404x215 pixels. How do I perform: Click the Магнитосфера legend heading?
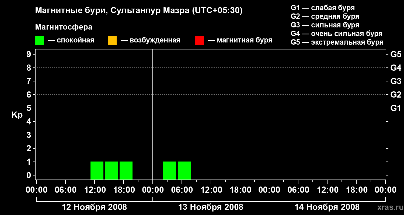point(64,27)
